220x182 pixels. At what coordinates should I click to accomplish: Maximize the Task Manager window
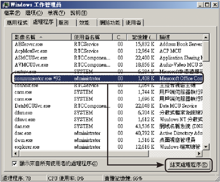pyautogui.click(x=207, y=5)
